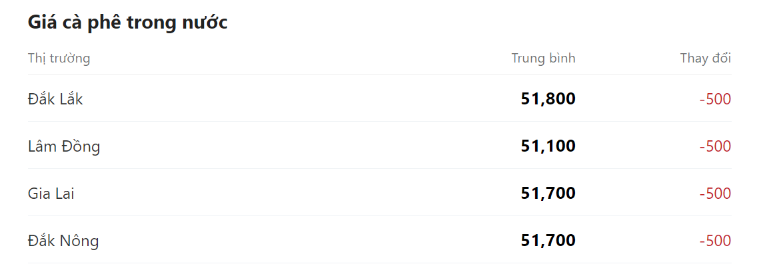Select the Đắk Lắk market name

(x=55, y=99)
